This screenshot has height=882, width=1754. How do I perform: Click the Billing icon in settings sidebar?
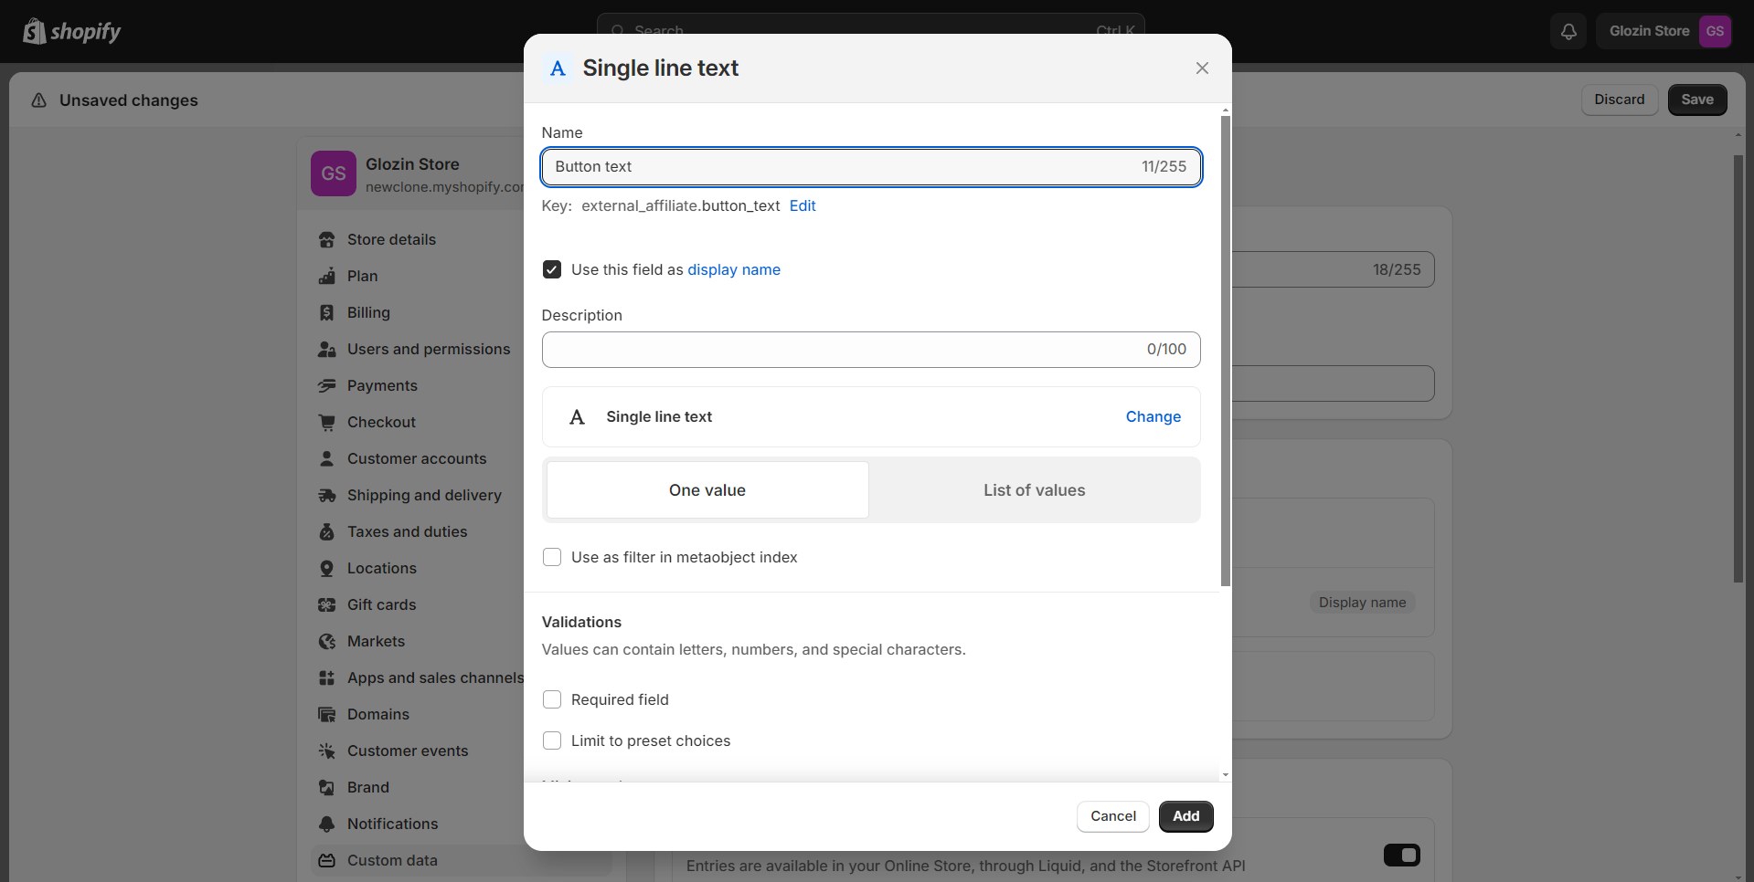point(326,313)
